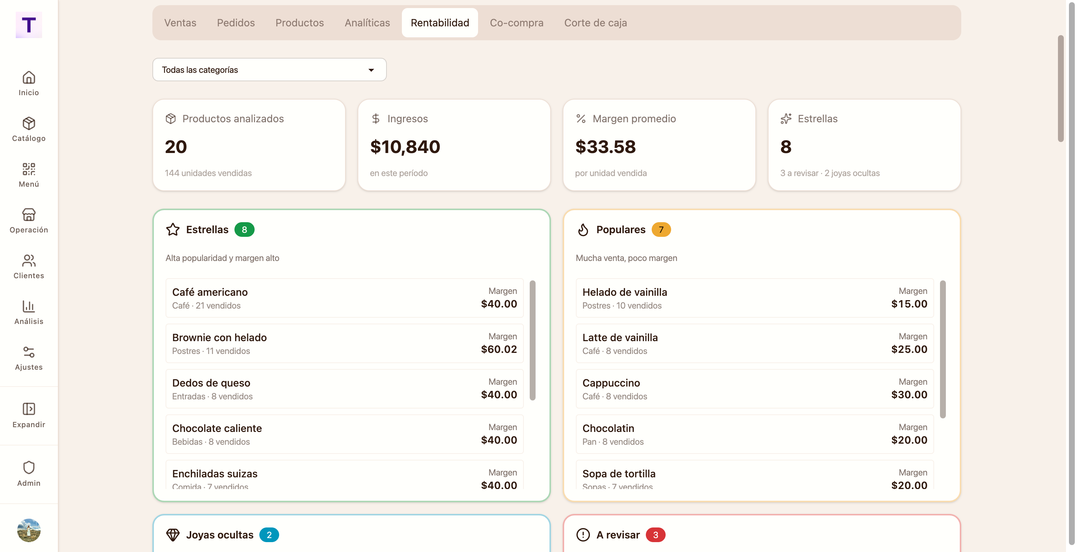Select the Helado de vainilla row
Screen dimensions: 1077x552
[x=755, y=298]
